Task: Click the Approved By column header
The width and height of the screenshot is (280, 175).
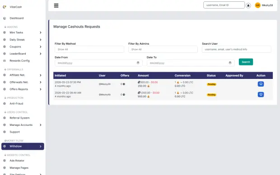Action: tap(234, 75)
